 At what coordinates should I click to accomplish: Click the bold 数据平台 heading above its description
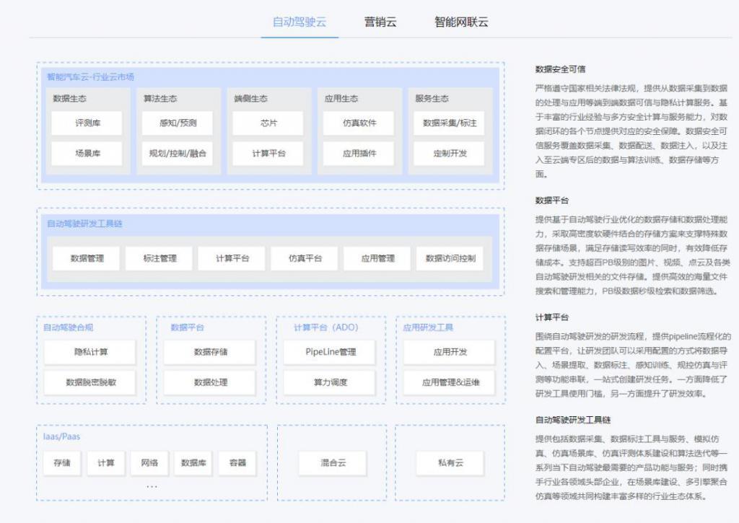coord(552,201)
